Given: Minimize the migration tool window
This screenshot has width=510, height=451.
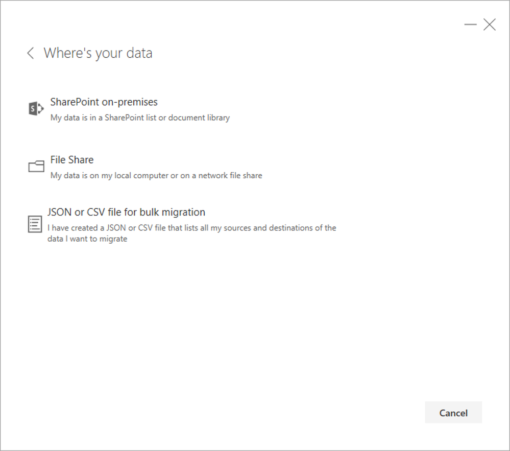Looking at the screenshot, I should click(x=470, y=25).
